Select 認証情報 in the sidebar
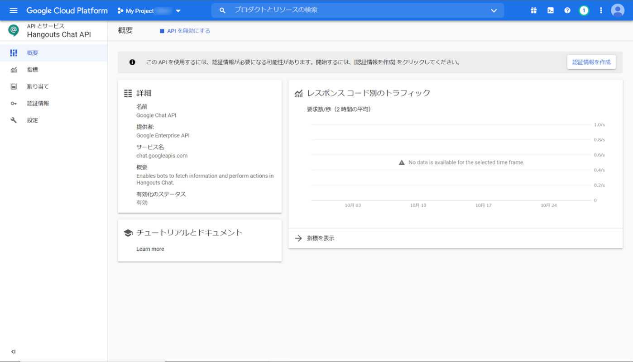633x362 pixels. pos(53,103)
